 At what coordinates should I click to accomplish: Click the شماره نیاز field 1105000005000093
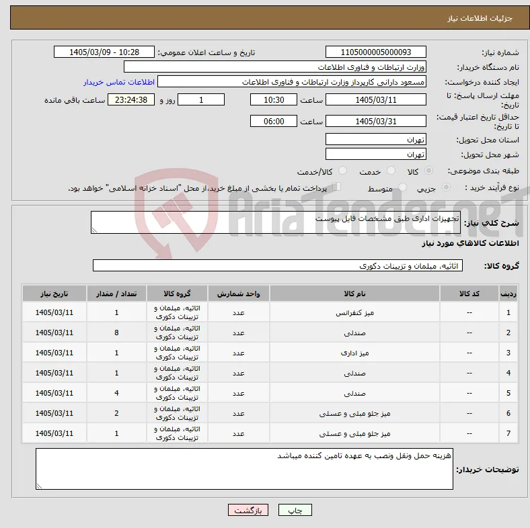[376, 52]
